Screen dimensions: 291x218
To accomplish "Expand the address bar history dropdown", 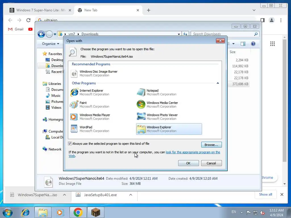I will (179, 34).
